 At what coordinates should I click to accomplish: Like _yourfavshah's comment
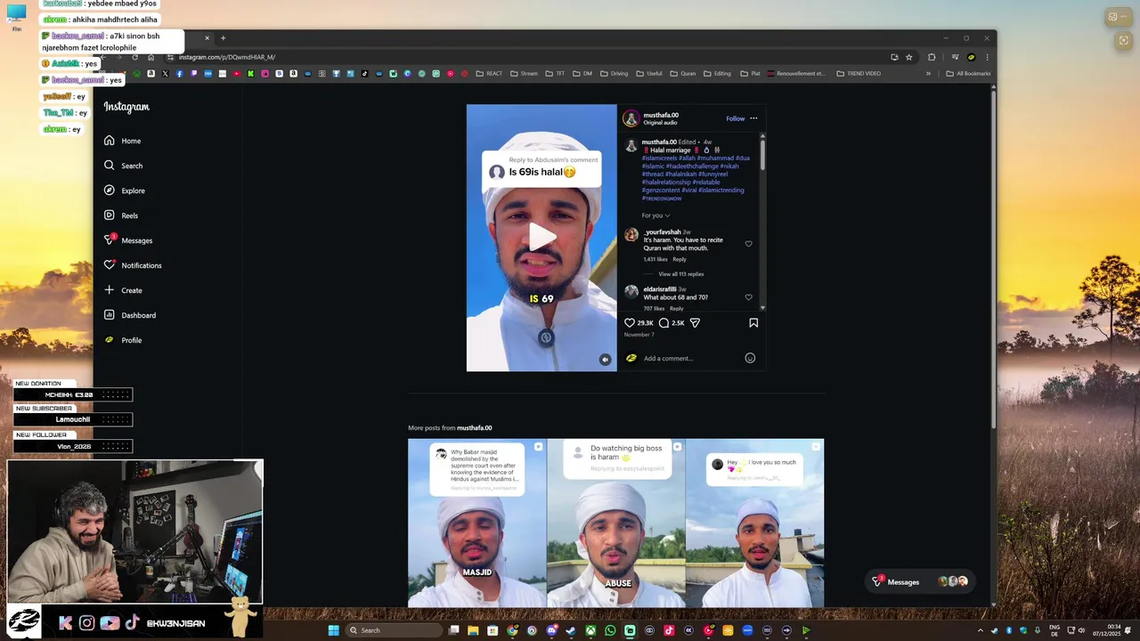pyautogui.click(x=748, y=244)
